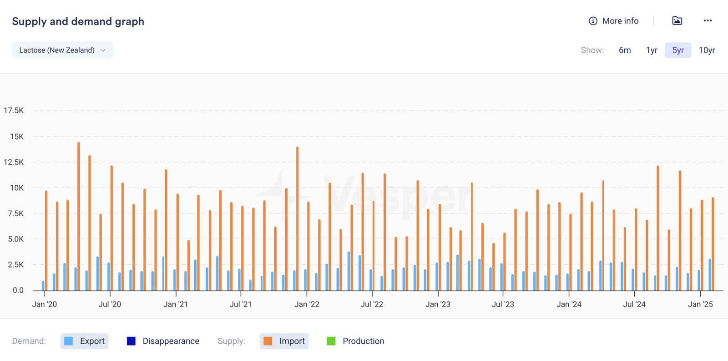Image resolution: width=728 pixels, height=361 pixels.
Task: Click the dark blue Disappearance color swatch
Action: coord(131,341)
